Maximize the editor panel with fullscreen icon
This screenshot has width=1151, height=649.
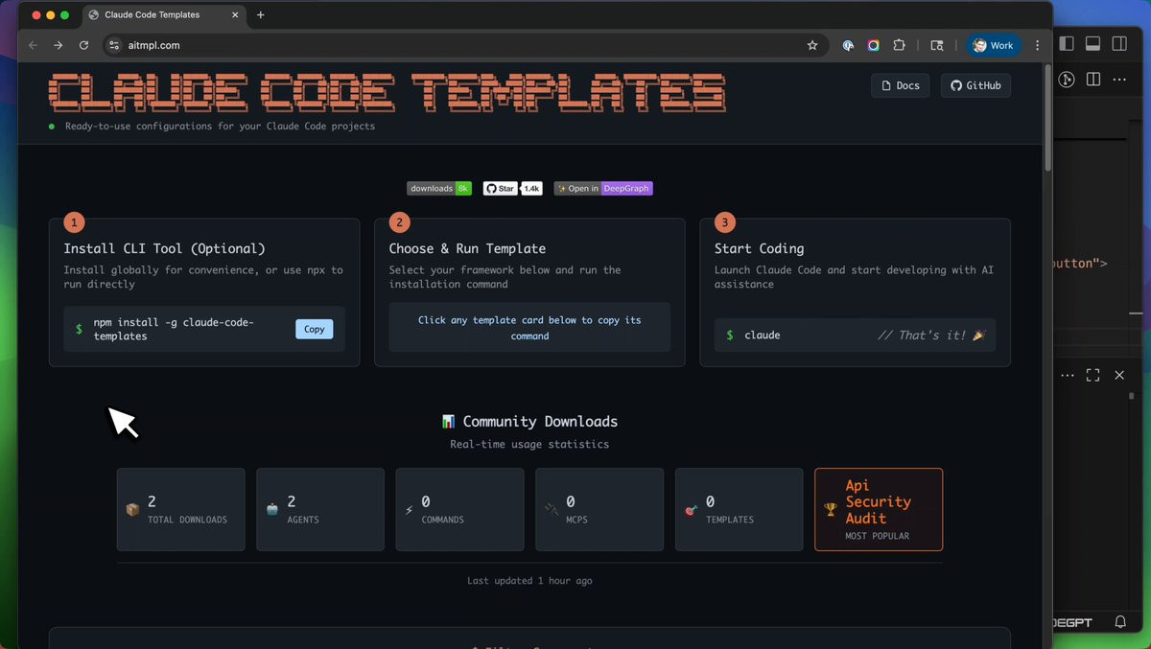1093,375
